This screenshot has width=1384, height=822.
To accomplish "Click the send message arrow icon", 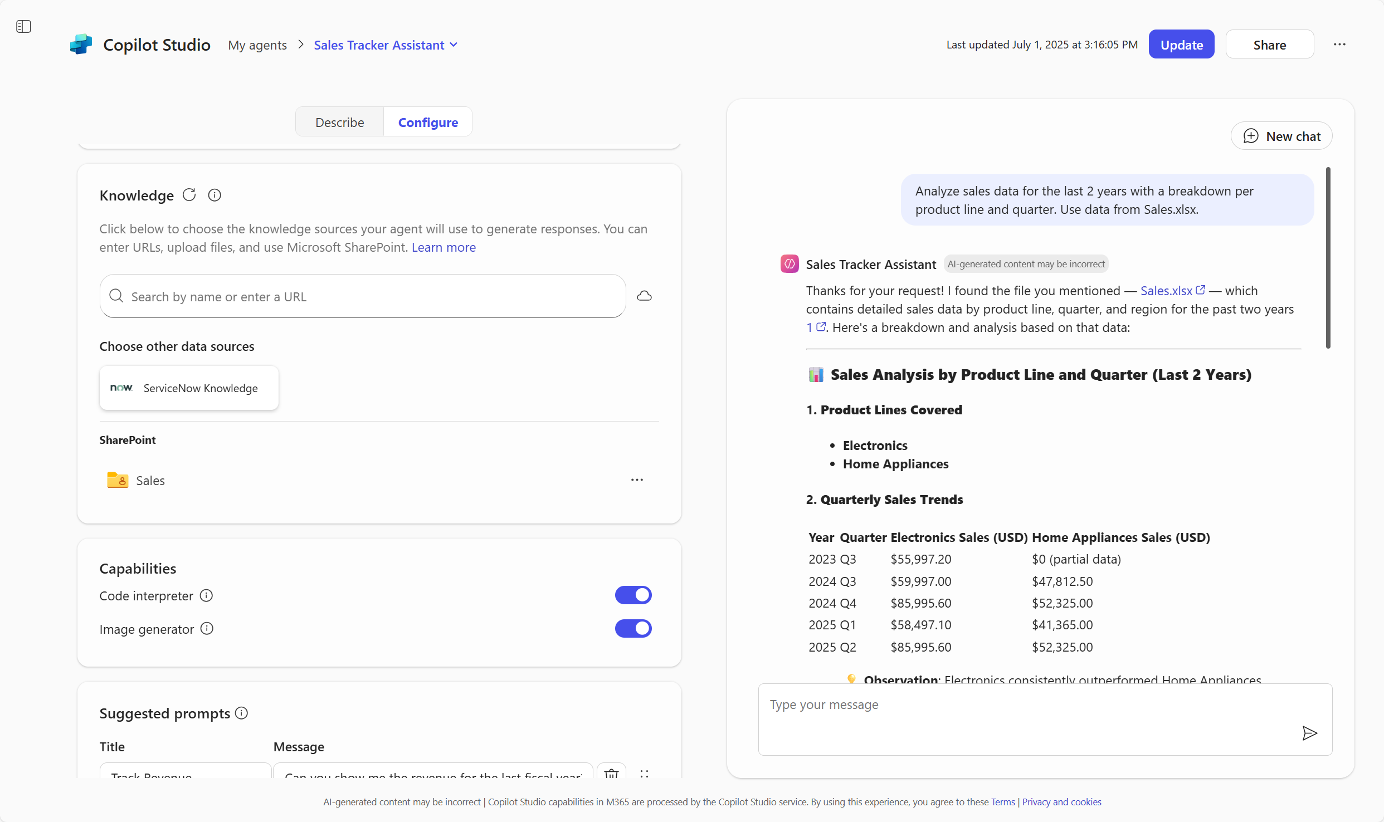I will (1309, 733).
